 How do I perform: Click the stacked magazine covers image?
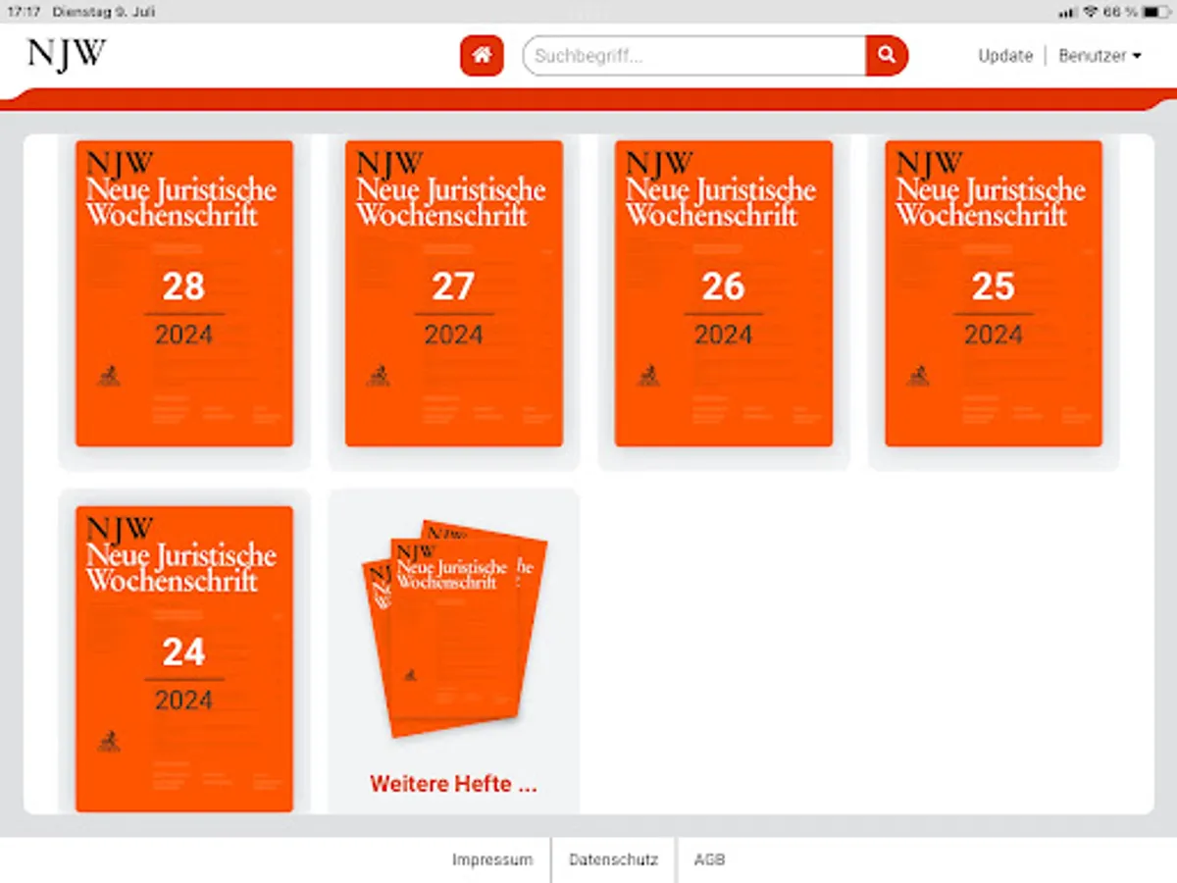tap(453, 628)
